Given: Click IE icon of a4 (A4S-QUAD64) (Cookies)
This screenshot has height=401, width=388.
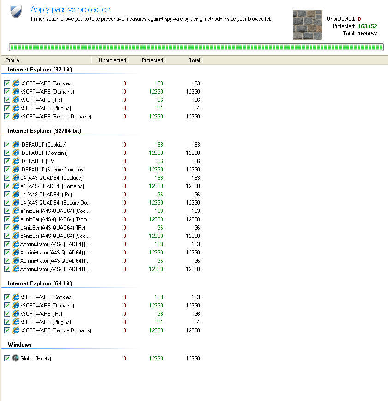Looking at the screenshot, I should [x=16, y=178].
